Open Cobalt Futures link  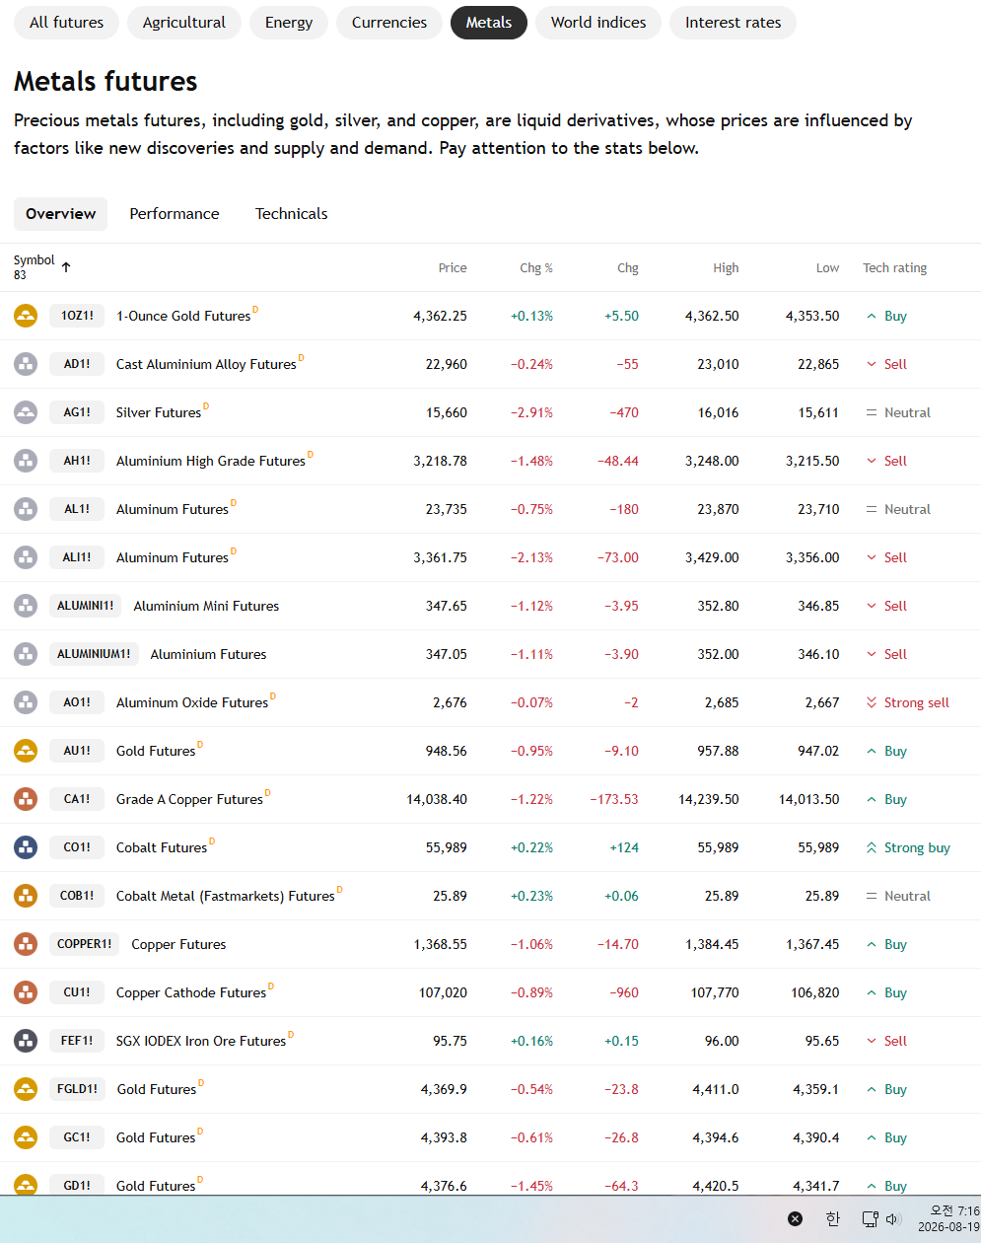click(x=162, y=848)
